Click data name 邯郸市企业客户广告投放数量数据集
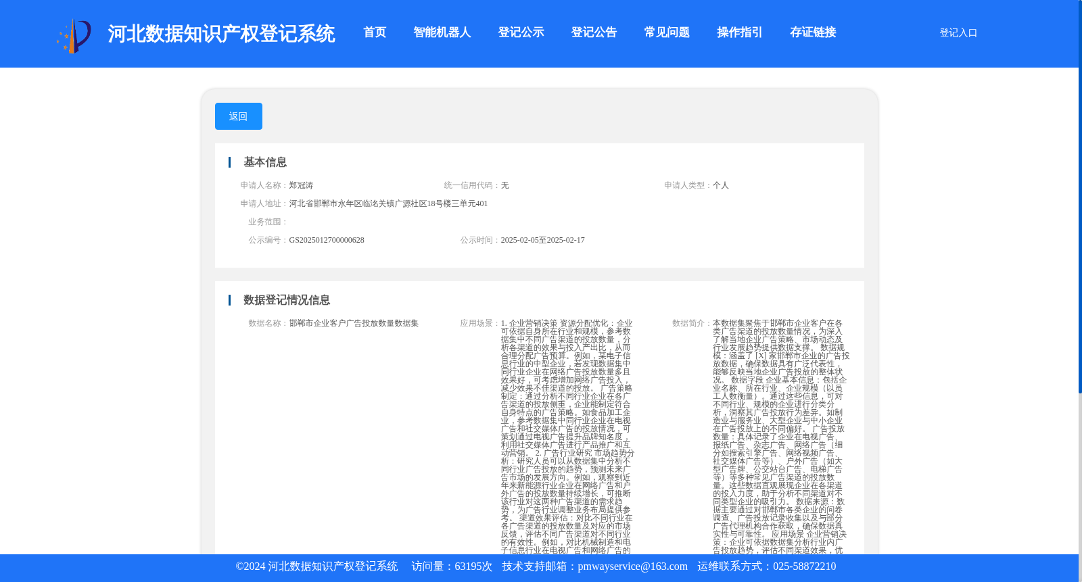 [x=354, y=323]
